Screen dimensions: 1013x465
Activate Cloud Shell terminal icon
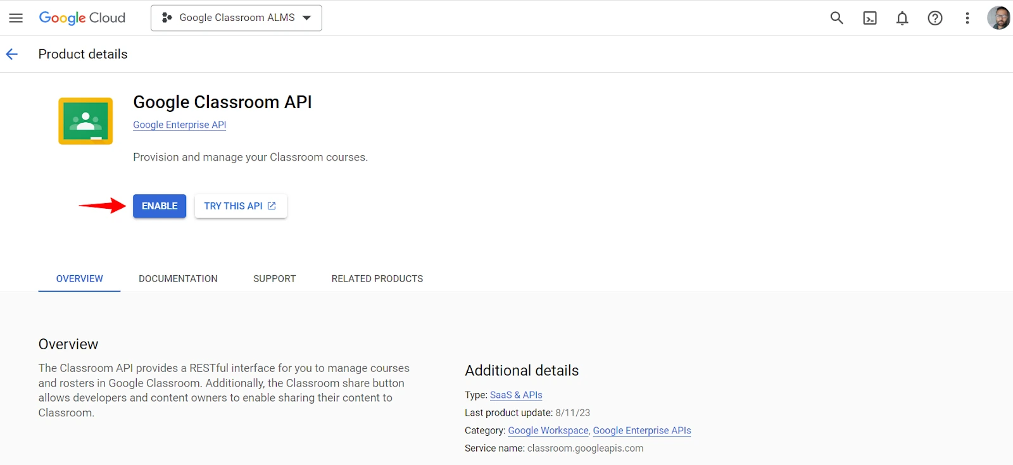pos(870,18)
